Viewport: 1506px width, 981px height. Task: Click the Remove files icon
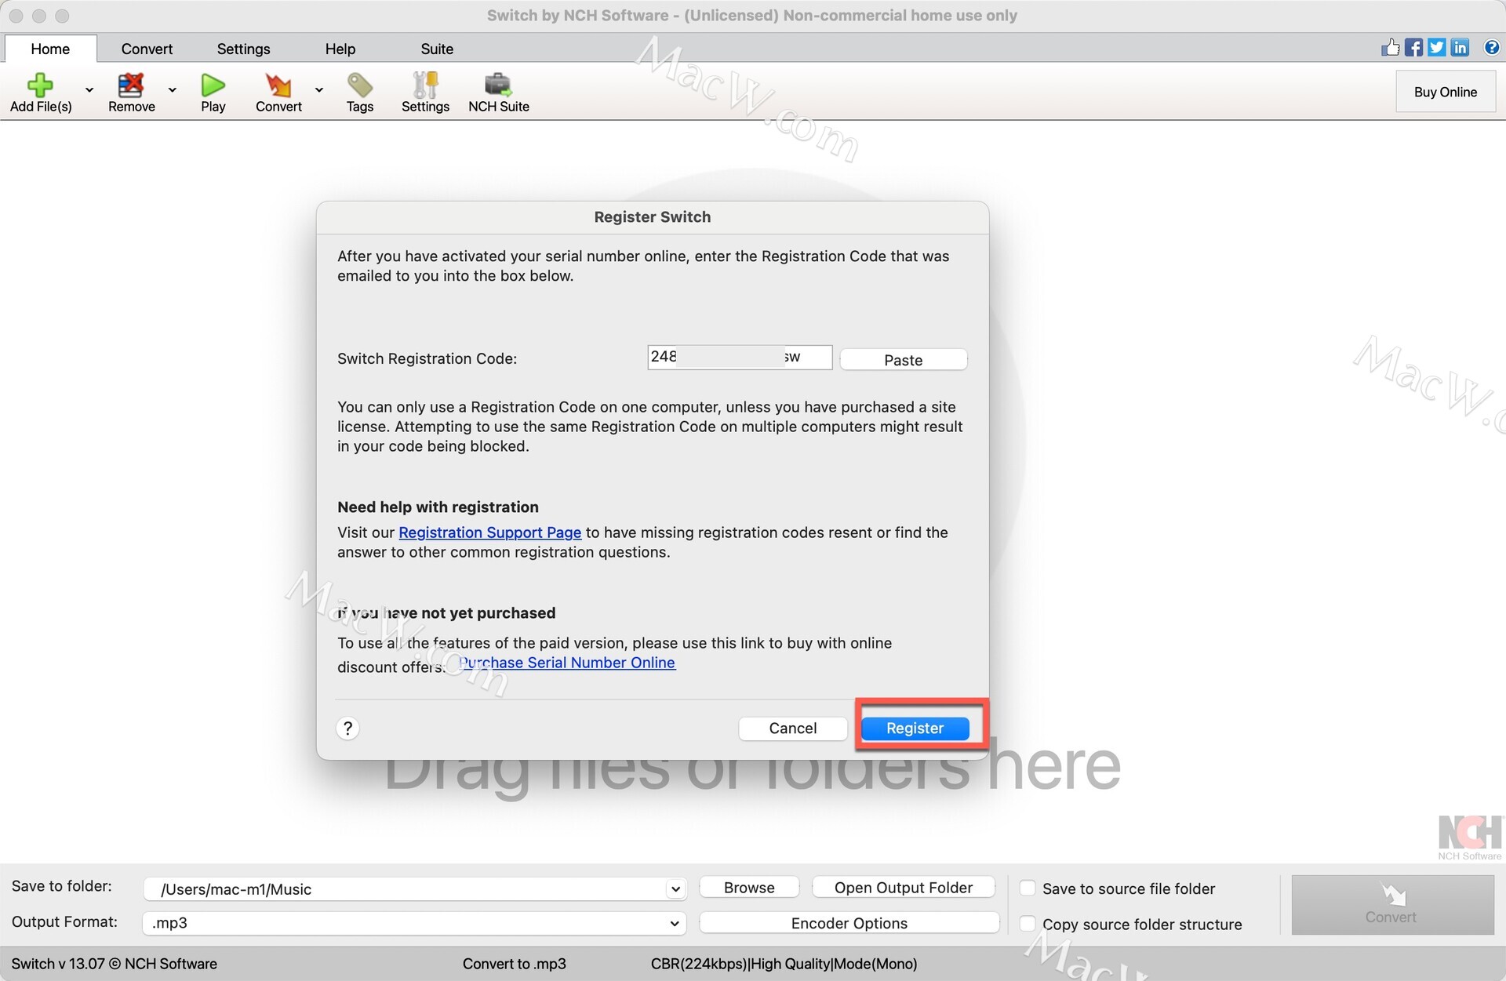click(131, 85)
